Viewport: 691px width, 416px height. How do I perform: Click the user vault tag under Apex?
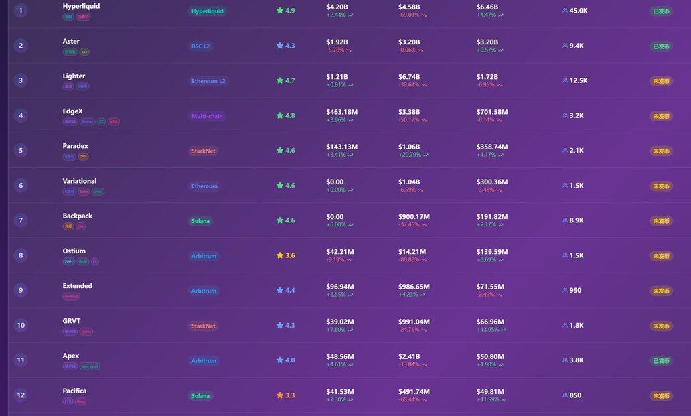90,366
